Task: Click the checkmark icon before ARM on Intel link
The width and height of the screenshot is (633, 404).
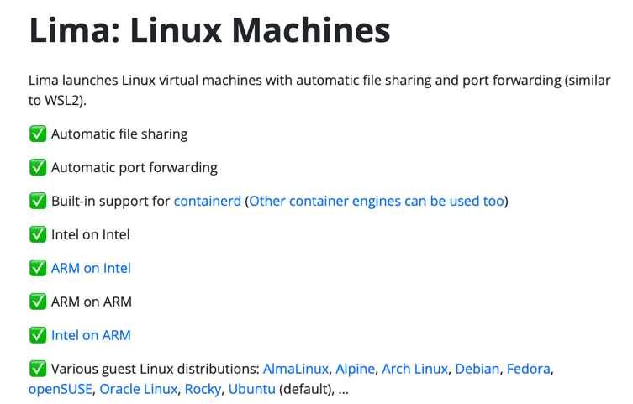Action: click(38, 268)
